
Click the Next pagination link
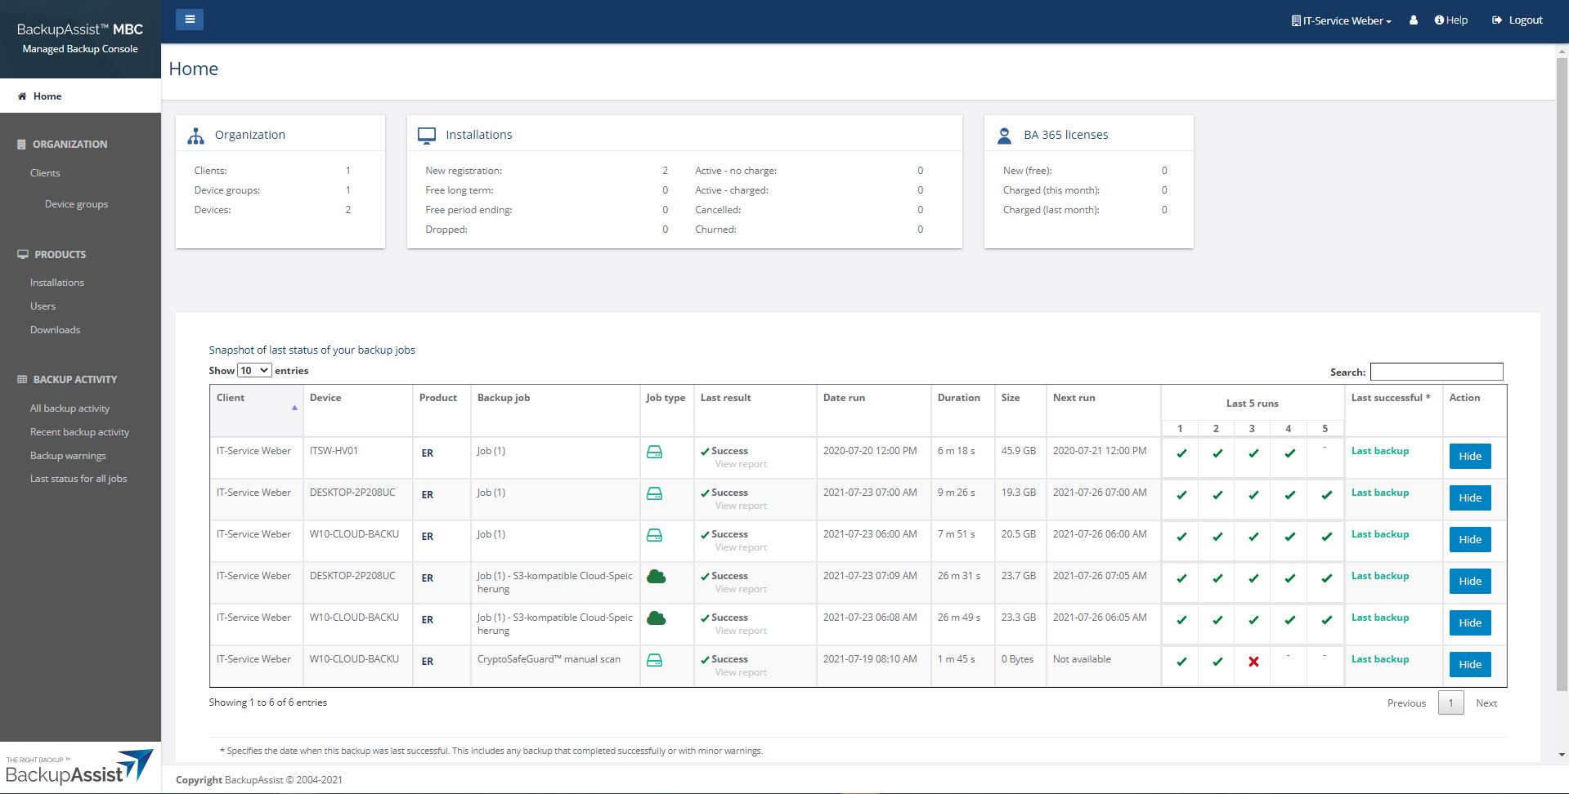tap(1486, 703)
